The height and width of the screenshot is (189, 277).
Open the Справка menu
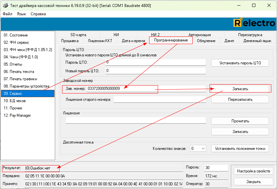click(38, 14)
